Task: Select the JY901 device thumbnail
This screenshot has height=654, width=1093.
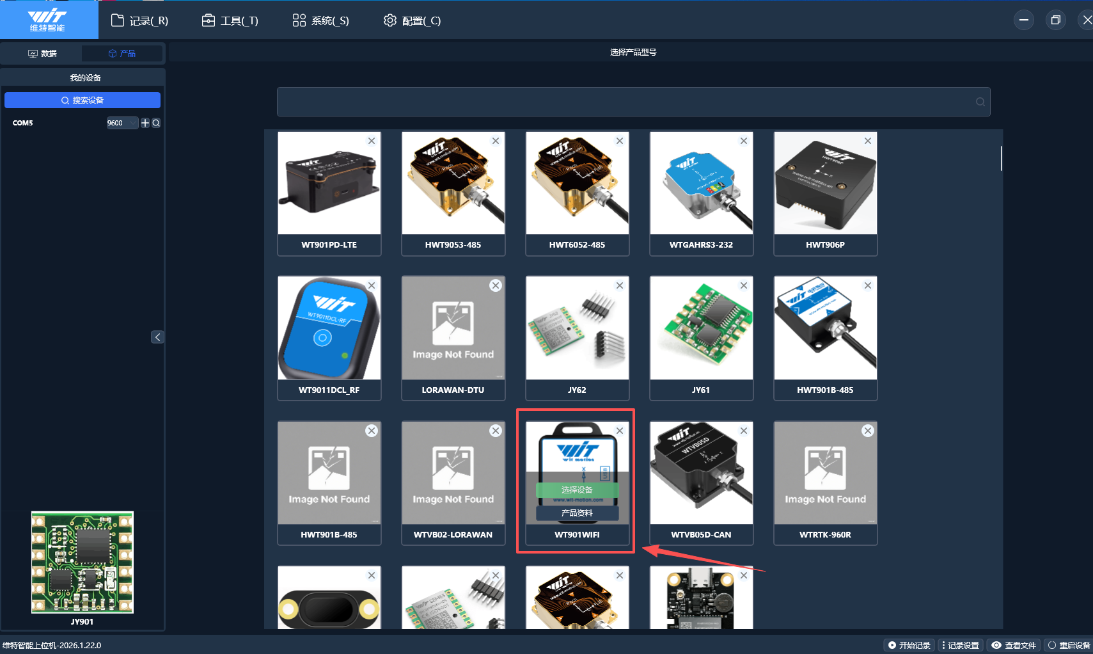Action: click(x=83, y=562)
